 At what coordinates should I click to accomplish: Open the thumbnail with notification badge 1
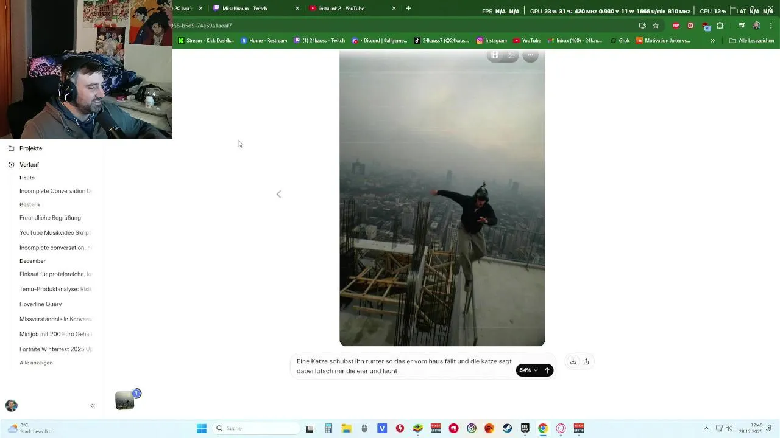(126, 400)
